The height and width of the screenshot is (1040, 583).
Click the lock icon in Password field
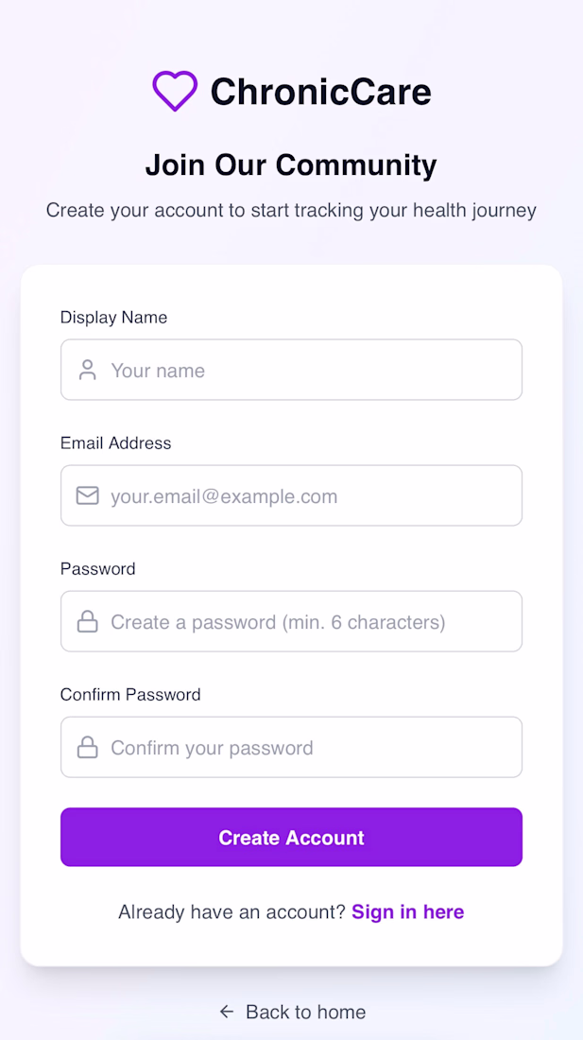[x=88, y=621]
